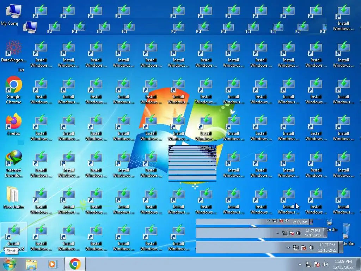Launch Google Chrome from the desktop shortcut

pyautogui.click(x=14, y=90)
